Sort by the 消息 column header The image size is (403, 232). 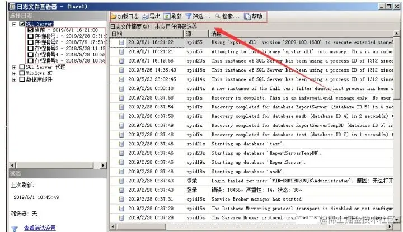[x=301, y=34]
